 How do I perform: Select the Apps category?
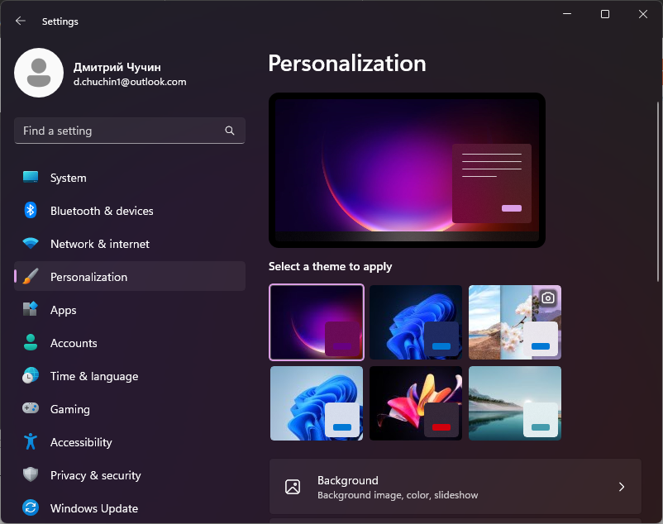(x=130, y=309)
